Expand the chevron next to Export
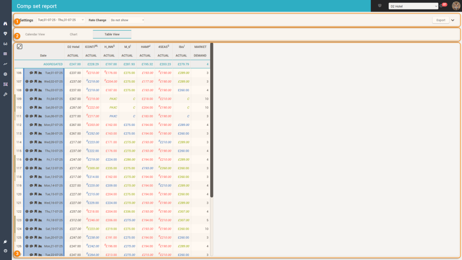The height and width of the screenshot is (260, 462). (x=453, y=20)
